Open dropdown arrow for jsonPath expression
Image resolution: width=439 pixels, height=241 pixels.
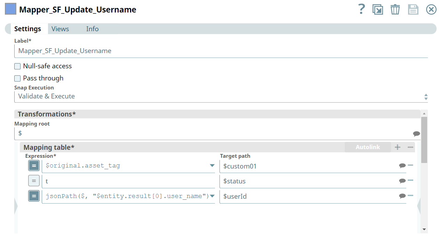click(212, 196)
